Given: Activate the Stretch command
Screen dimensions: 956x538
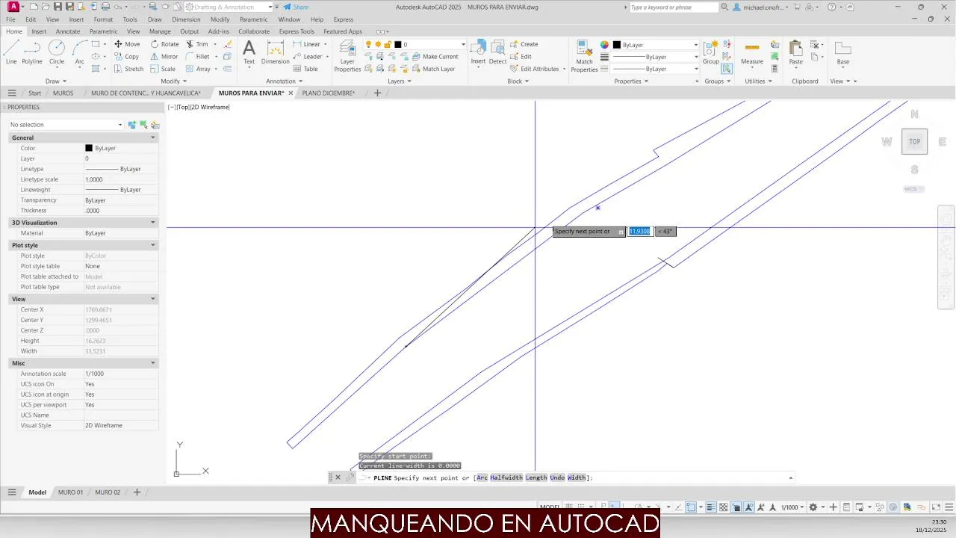Looking at the screenshot, I should 128,69.
